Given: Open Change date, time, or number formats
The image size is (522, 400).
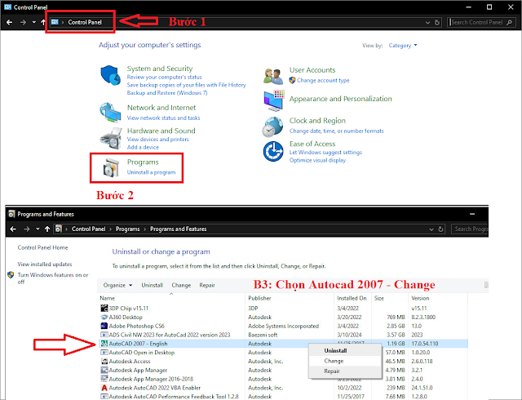Looking at the screenshot, I should (337, 131).
